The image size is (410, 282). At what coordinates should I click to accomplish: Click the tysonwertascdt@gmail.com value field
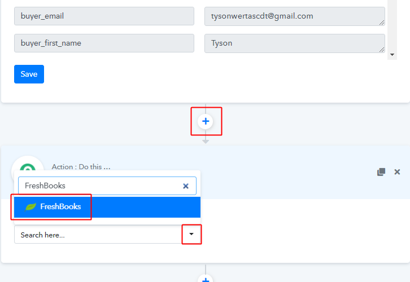pos(295,16)
